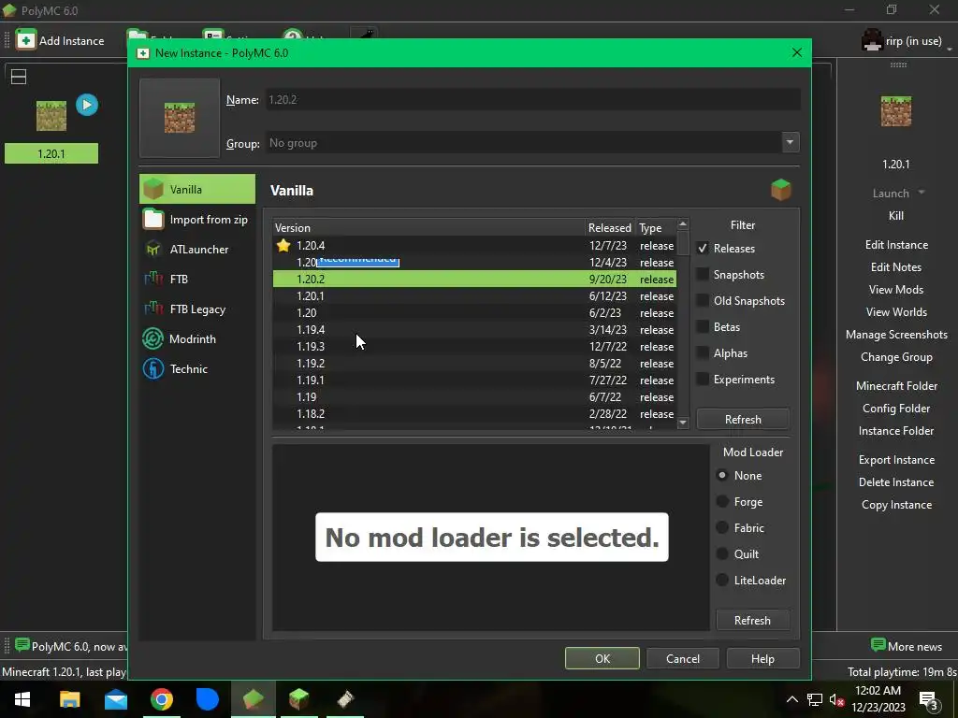Enable the Snapshots filter

click(x=703, y=275)
